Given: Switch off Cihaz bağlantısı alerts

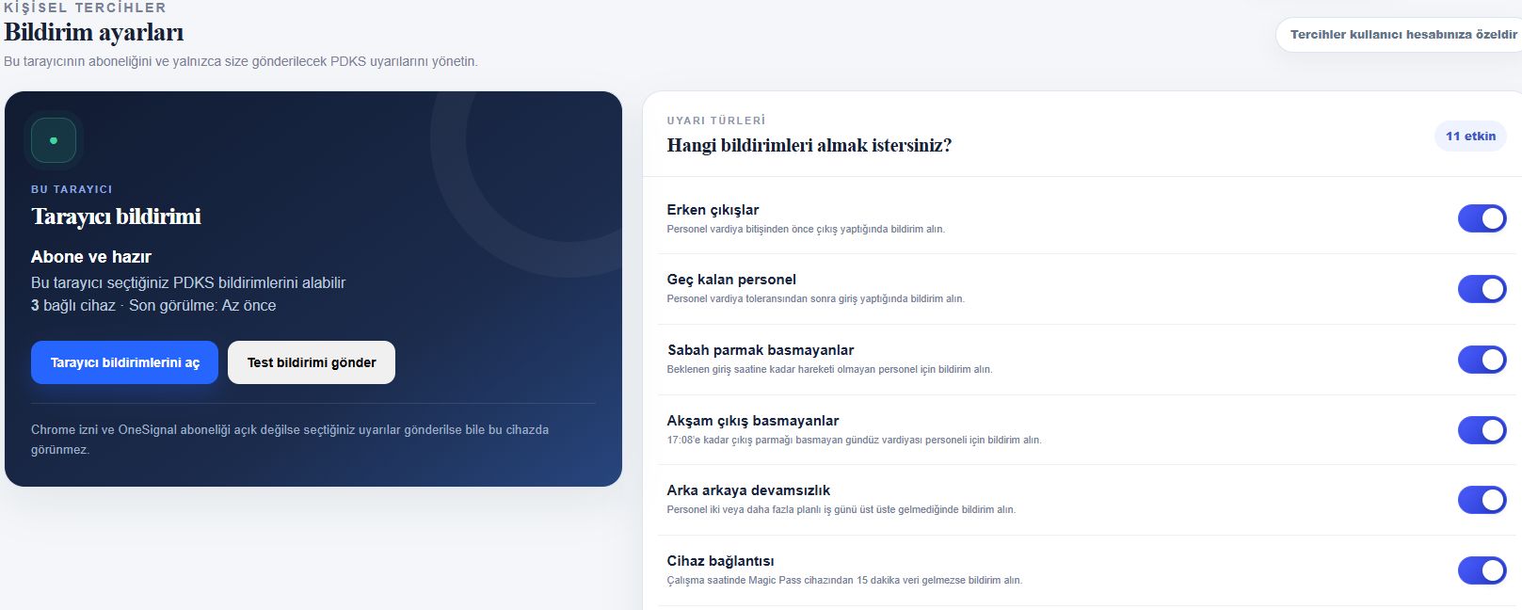Looking at the screenshot, I should click(x=1482, y=570).
